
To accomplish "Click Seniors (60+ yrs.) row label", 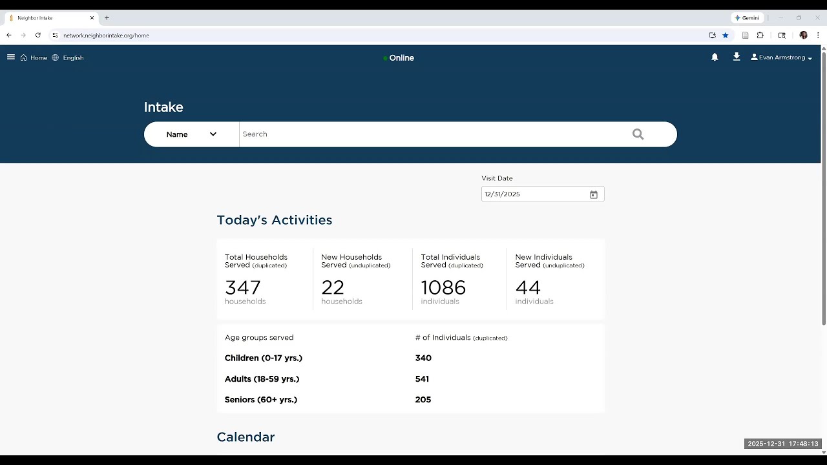I will click(261, 400).
